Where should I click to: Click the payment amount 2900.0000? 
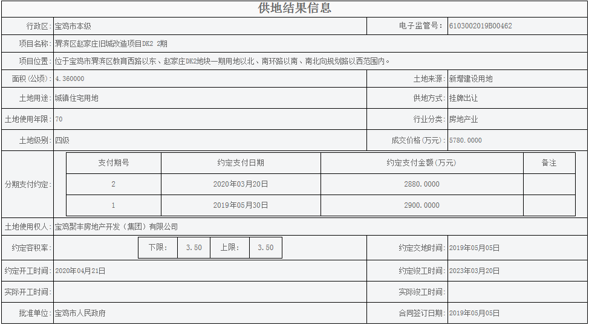421,205
